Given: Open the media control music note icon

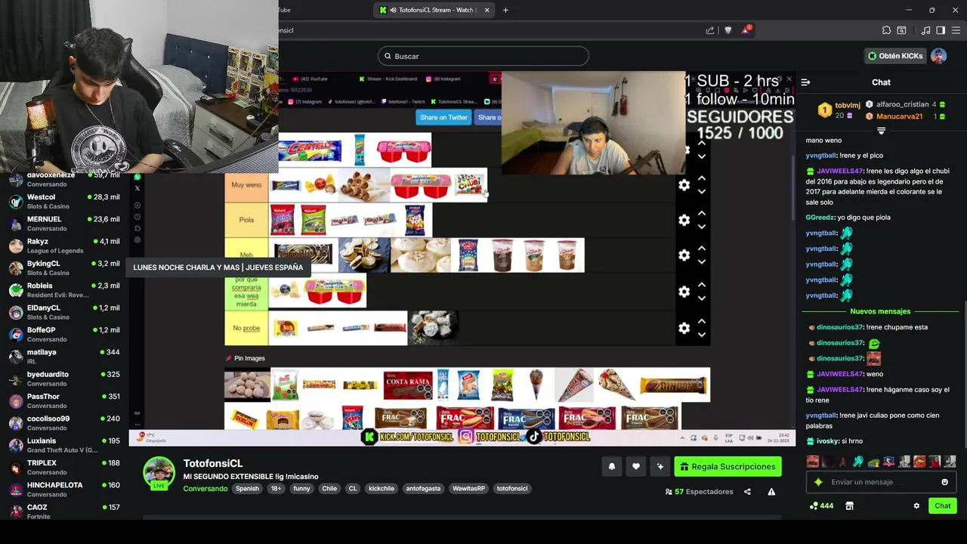Looking at the screenshot, I should click(x=925, y=30).
